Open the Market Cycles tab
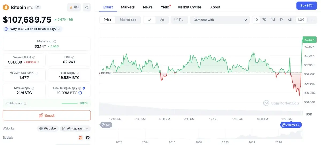This screenshot has height=145, width=321. click(x=189, y=7)
